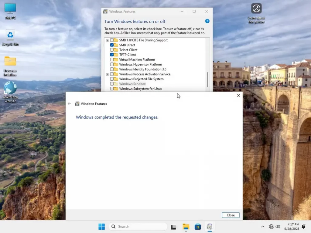Click the Close button in the dialog
The width and height of the screenshot is (311, 233).
231,215
